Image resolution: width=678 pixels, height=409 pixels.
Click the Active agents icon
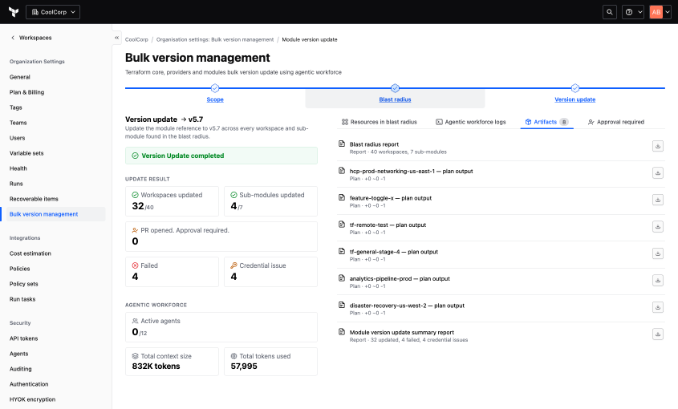pos(135,321)
